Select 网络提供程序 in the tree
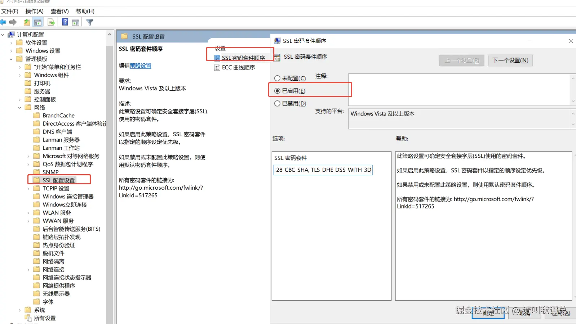The width and height of the screenshot is (576, 324). (x=59, y=285)
